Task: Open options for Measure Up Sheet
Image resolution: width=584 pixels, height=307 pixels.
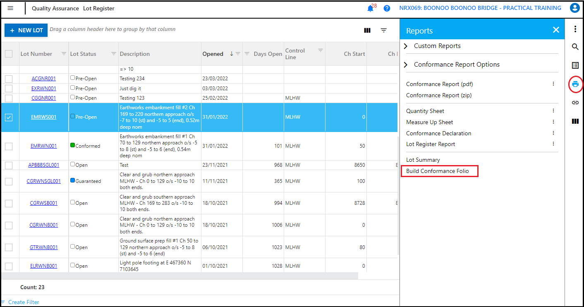Action: click(553, 122)
